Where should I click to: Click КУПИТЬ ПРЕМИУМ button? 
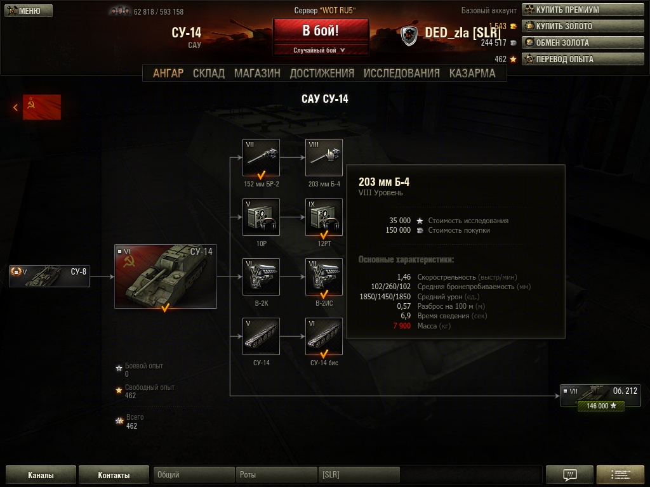(583, 9)
